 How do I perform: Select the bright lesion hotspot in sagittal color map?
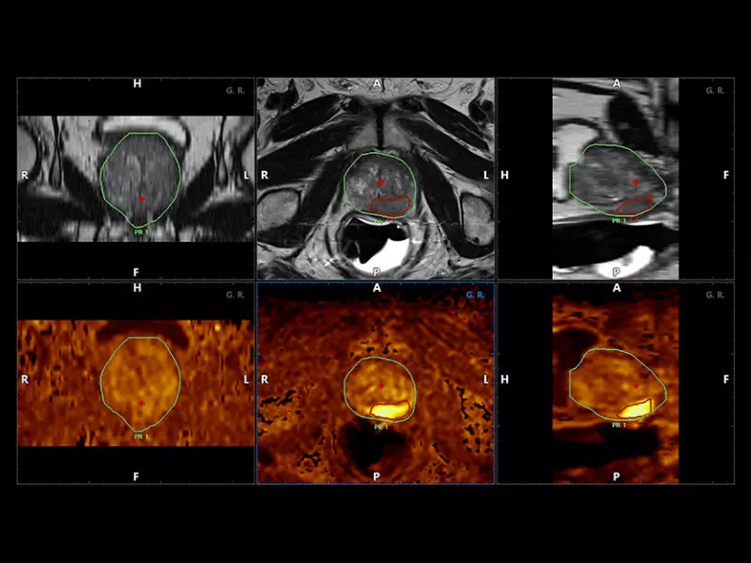[x=637, y=408]
